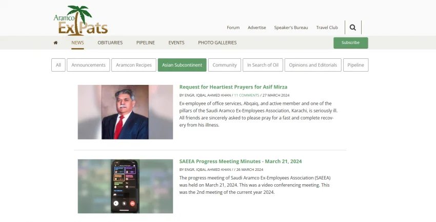Show Aramcon Recipes articles
This screenshot has height=222, width=436.
133,65
